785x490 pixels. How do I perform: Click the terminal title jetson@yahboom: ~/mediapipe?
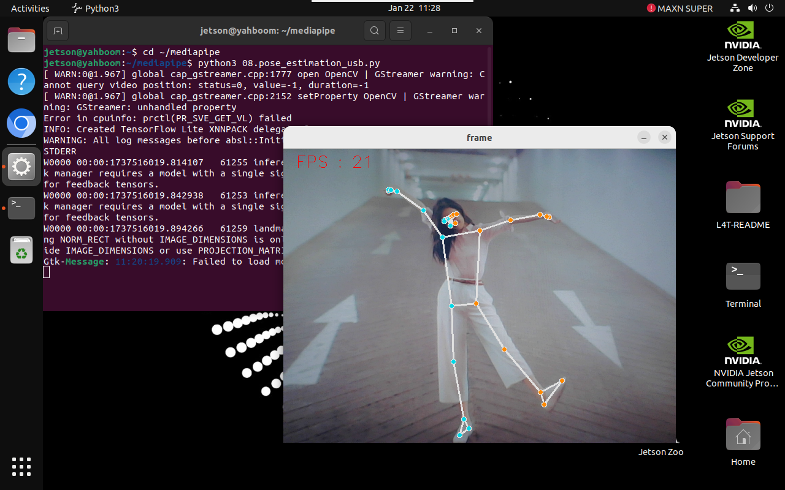[x=267, y=31]
